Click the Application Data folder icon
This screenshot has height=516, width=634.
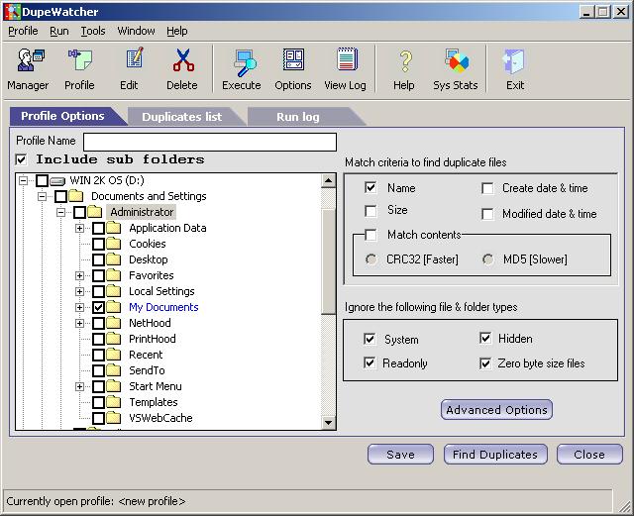click(x=114, y=228)
